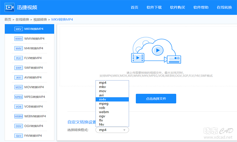This screenshot has height=142, width=237.
Task: Select FLV转换MP4 in the sidebar
Action: [x=29, y=58]
